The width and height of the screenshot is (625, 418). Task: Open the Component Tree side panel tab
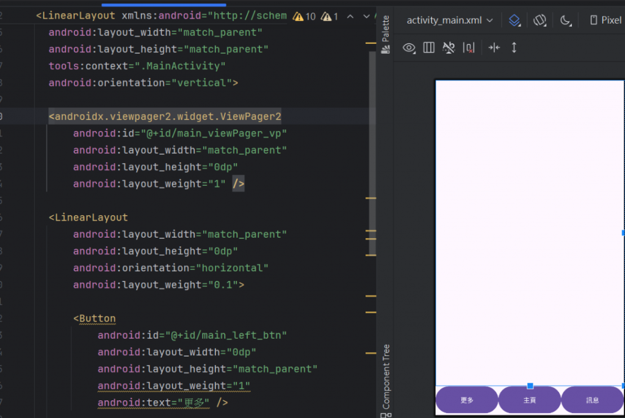point(386,380)
